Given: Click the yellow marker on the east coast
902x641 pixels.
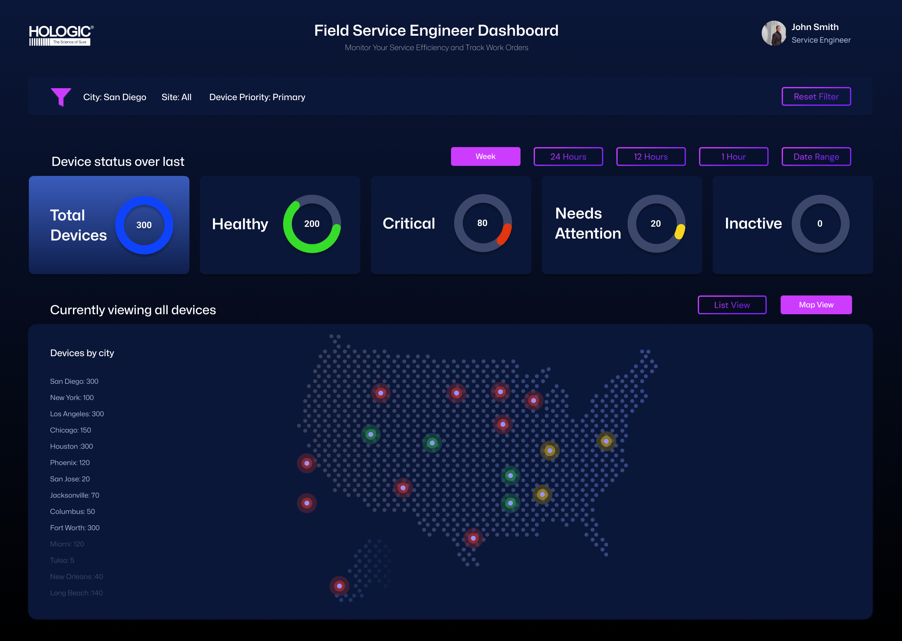Looking at the screenshot, I should click(x=606, y=441).
